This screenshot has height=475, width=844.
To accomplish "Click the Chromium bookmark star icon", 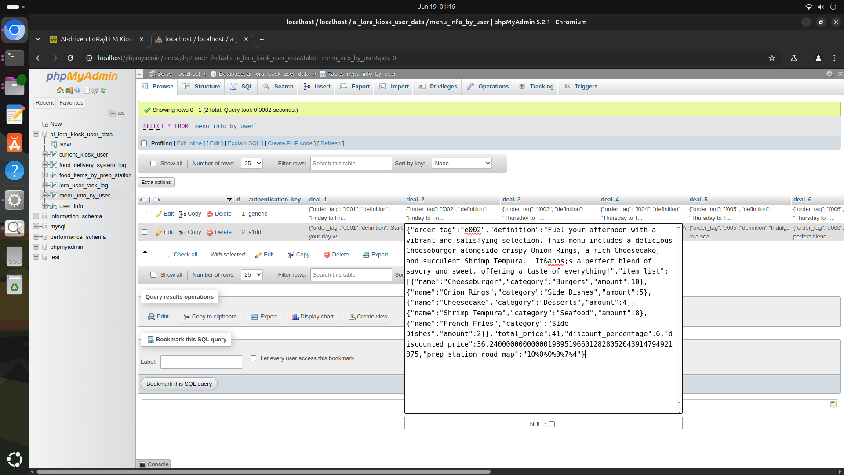I will [x=771, y=58].
